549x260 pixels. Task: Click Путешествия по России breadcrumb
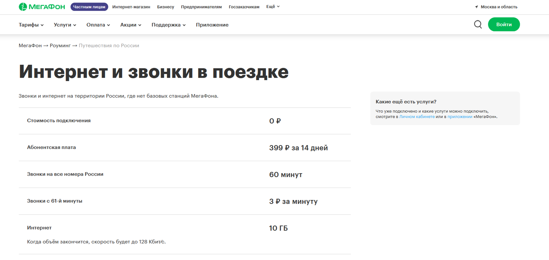[109, 46]
